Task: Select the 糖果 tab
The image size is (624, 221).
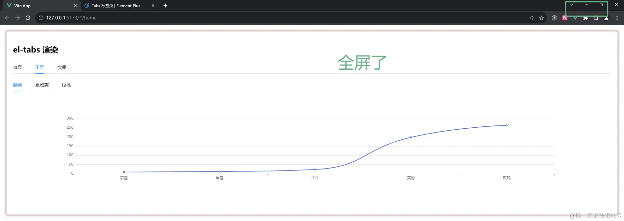Action: coord(18,67)
